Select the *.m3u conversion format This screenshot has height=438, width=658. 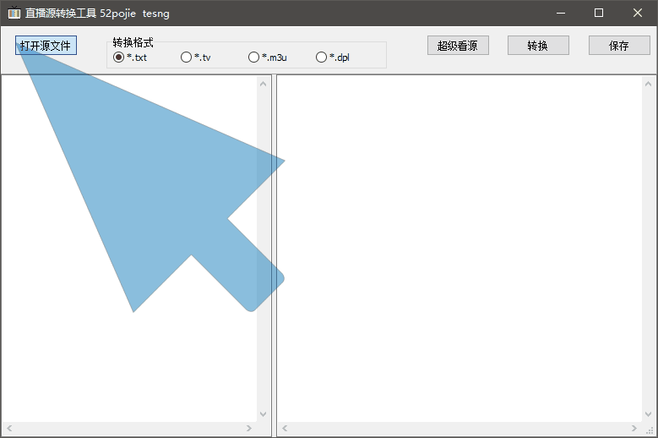click(x=268, y=57)
